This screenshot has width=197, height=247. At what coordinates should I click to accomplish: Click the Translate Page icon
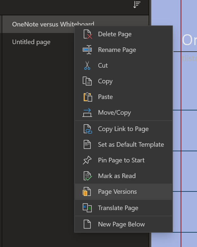(87, 208)
